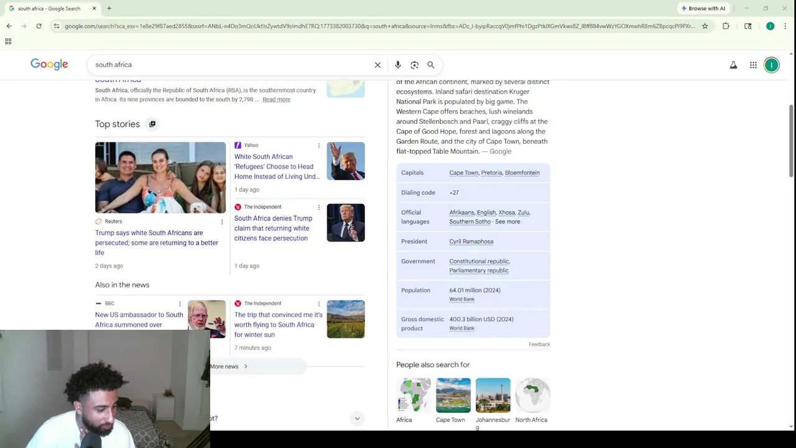Start voice search with the microphone icon
The width and height of the screenshot is (796, 448).
coord(398,65)
